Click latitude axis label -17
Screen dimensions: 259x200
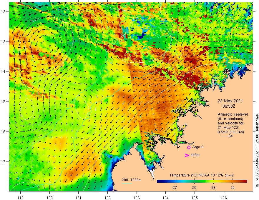coord(3,161)
